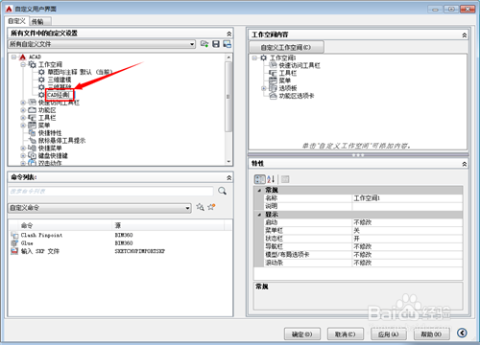Click the SKETCHUPIMPORTSKP source cell
Screen dimensions: 480x345
pyautogui.click(x=140, y=251)
